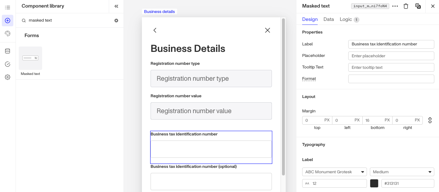Edit the hex color #313131 field

pos(408,183)
